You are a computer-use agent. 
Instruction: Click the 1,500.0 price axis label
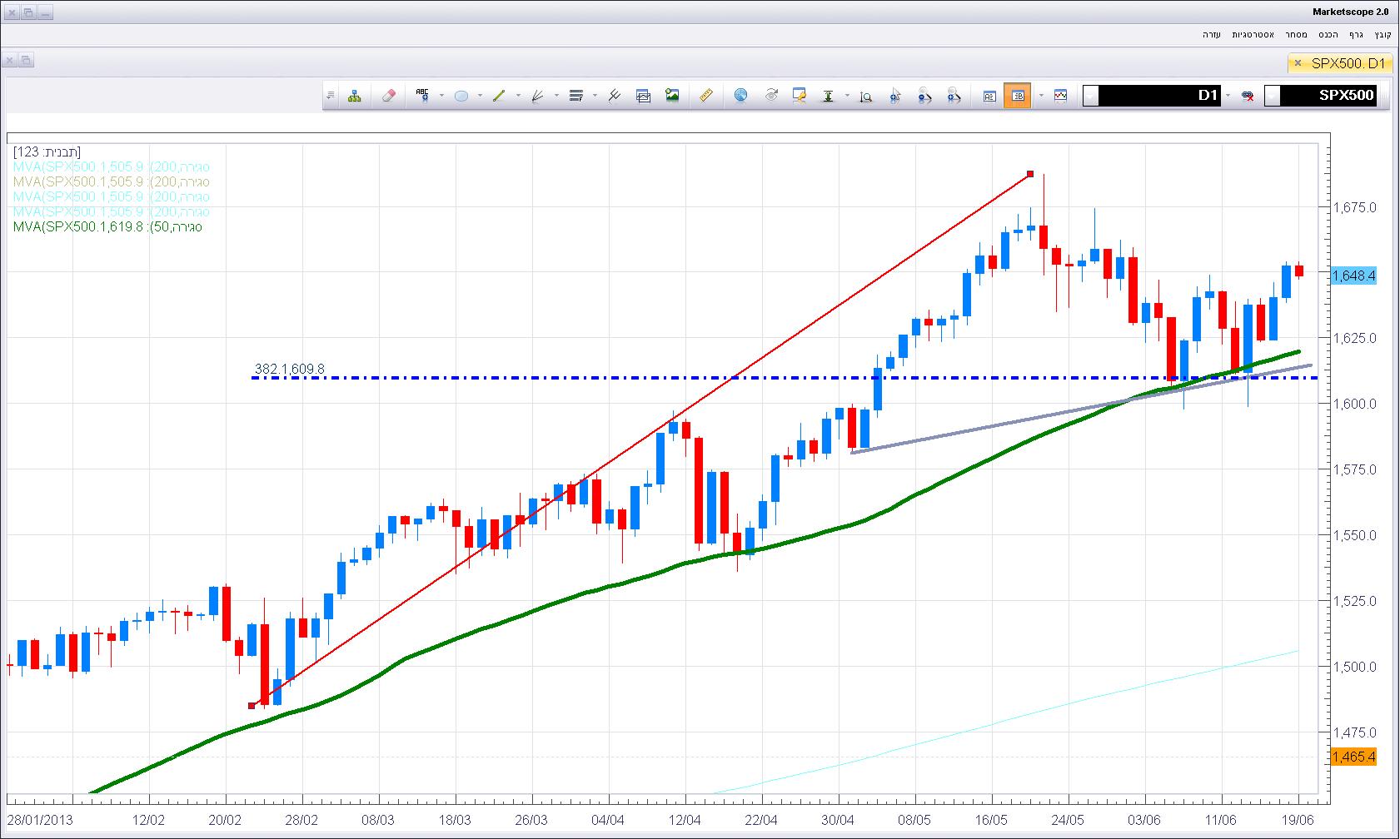[1356, 667]
